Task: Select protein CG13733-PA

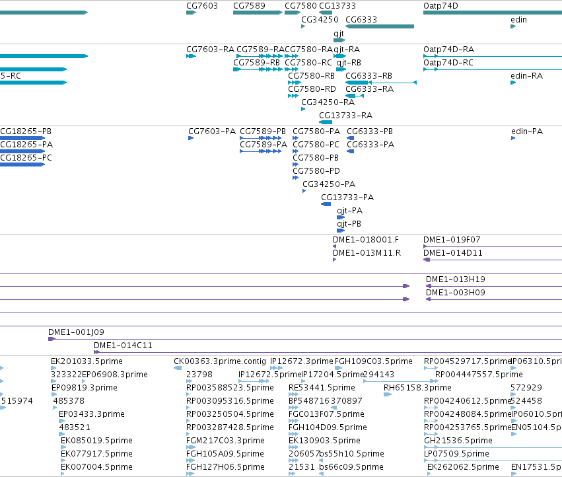Action: pyautogui.click(x=347, y=198)
